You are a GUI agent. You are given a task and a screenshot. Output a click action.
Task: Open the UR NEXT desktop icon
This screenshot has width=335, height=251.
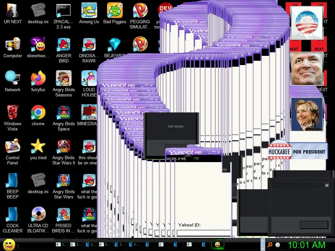(13, 13)
